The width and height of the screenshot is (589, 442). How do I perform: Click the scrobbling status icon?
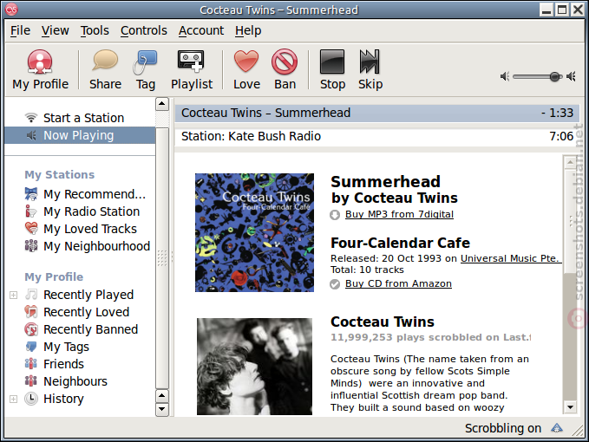[557, 428]
